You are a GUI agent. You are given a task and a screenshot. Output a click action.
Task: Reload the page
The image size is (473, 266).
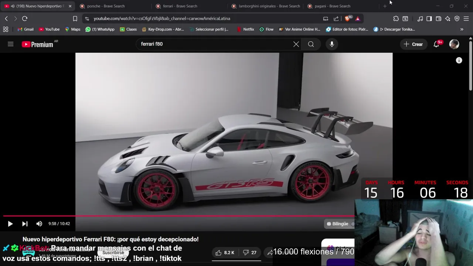click(25, 18)
